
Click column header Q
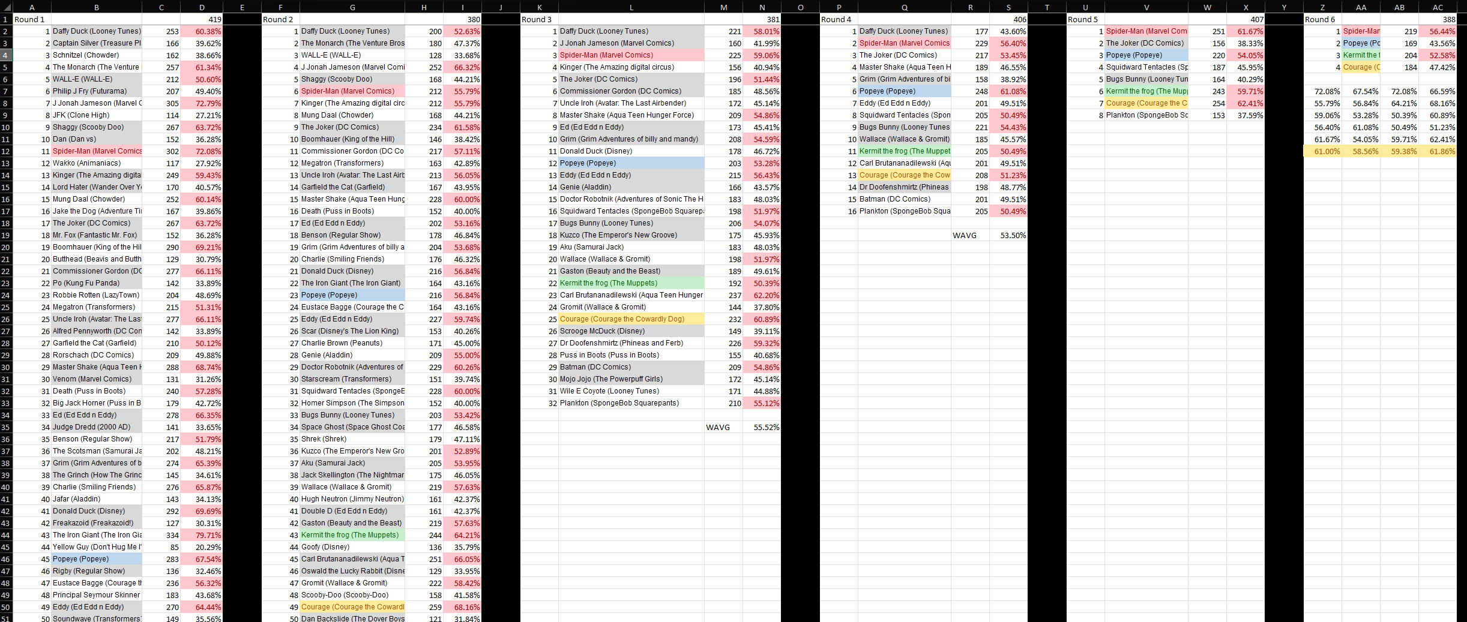pyautogui.click(x=905, y=7)
